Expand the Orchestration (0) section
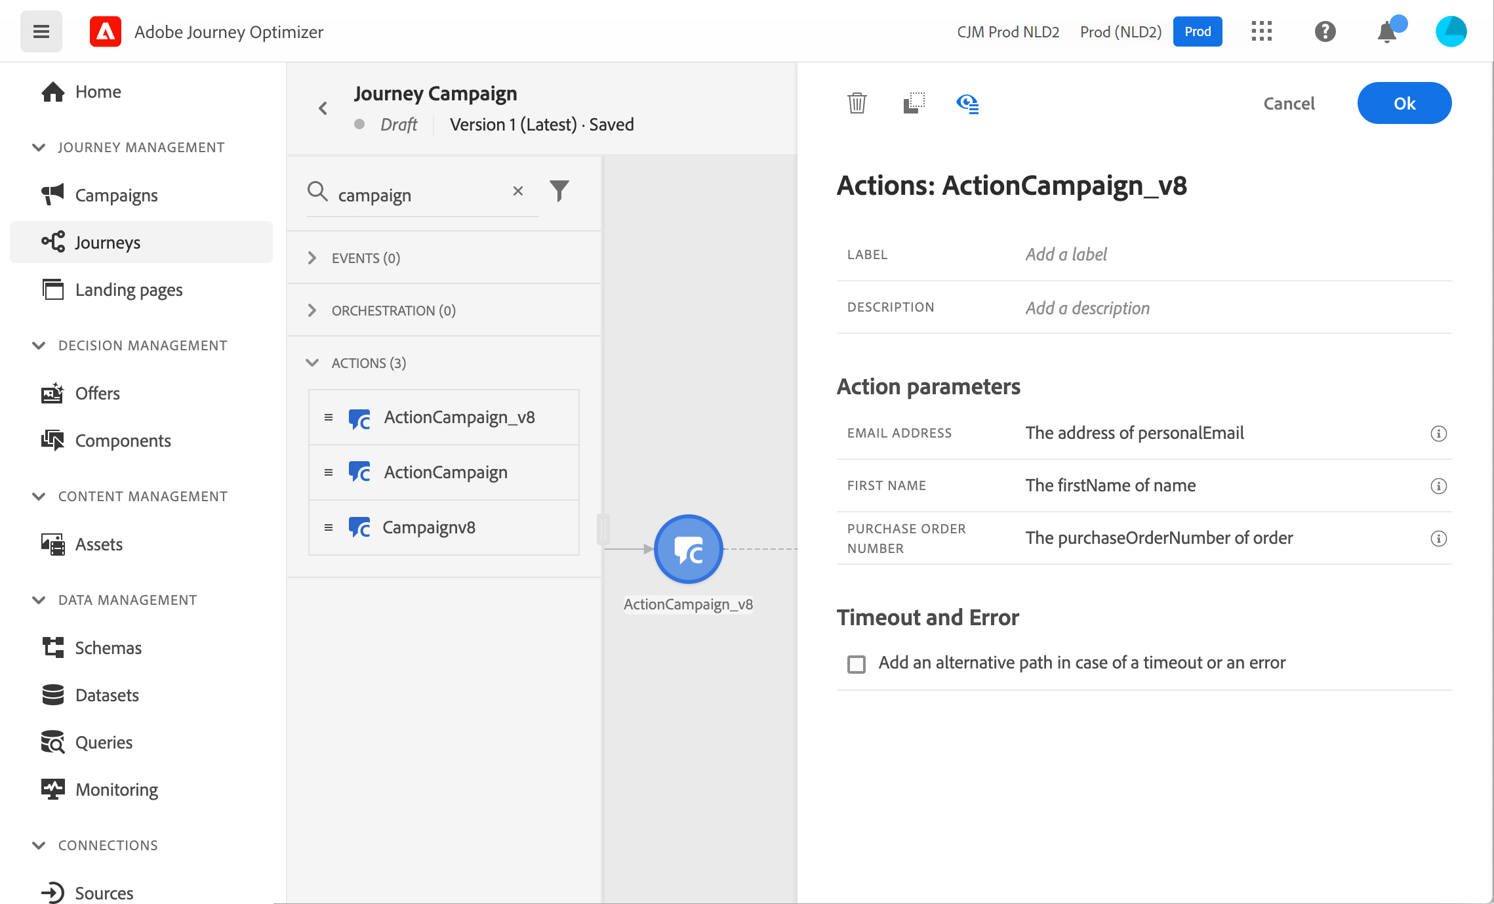This screenshot has width=1494, height=904. [x=312, y=310]
